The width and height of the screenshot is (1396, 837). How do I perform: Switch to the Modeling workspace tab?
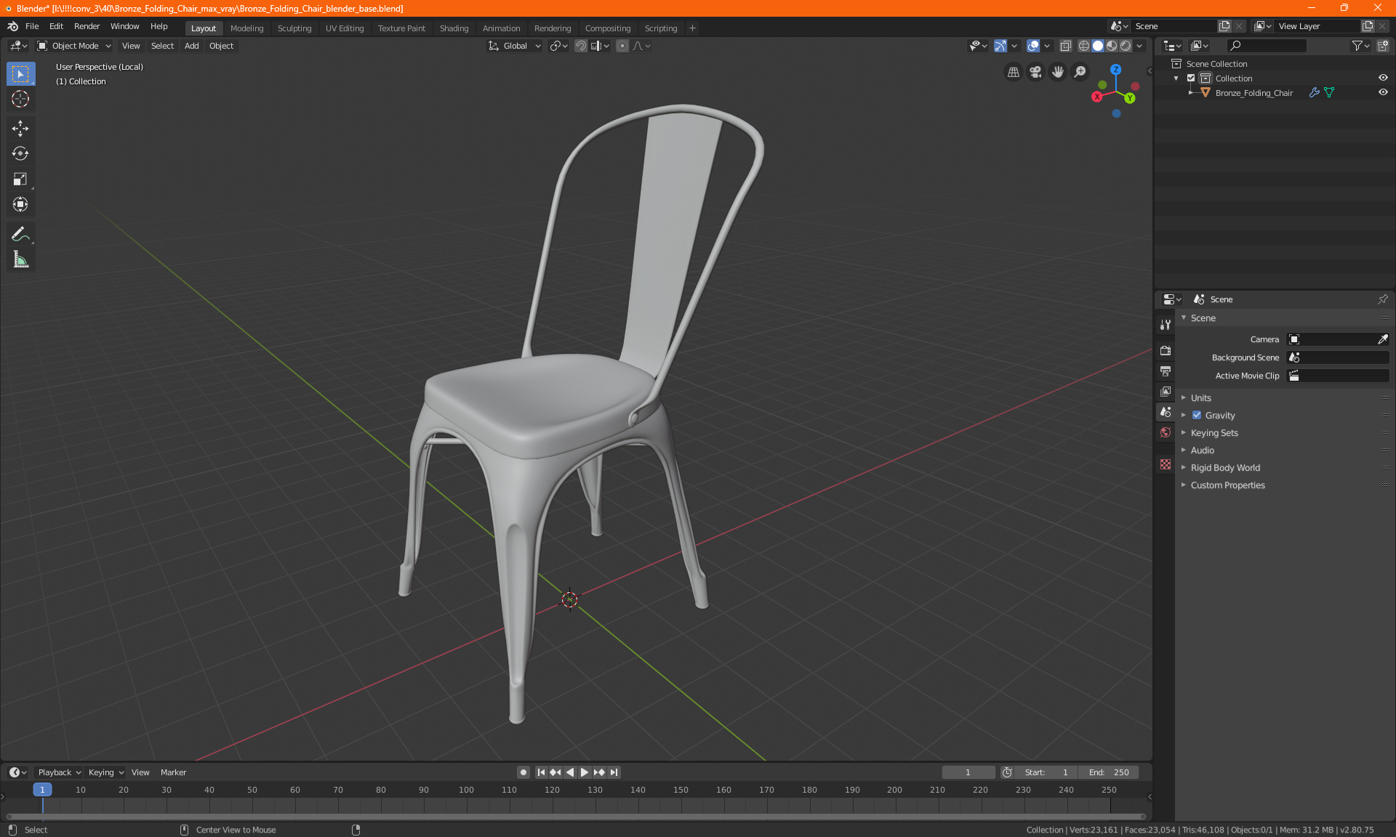point(246,28)
